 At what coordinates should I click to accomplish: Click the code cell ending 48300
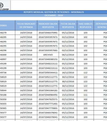point(7,55)
